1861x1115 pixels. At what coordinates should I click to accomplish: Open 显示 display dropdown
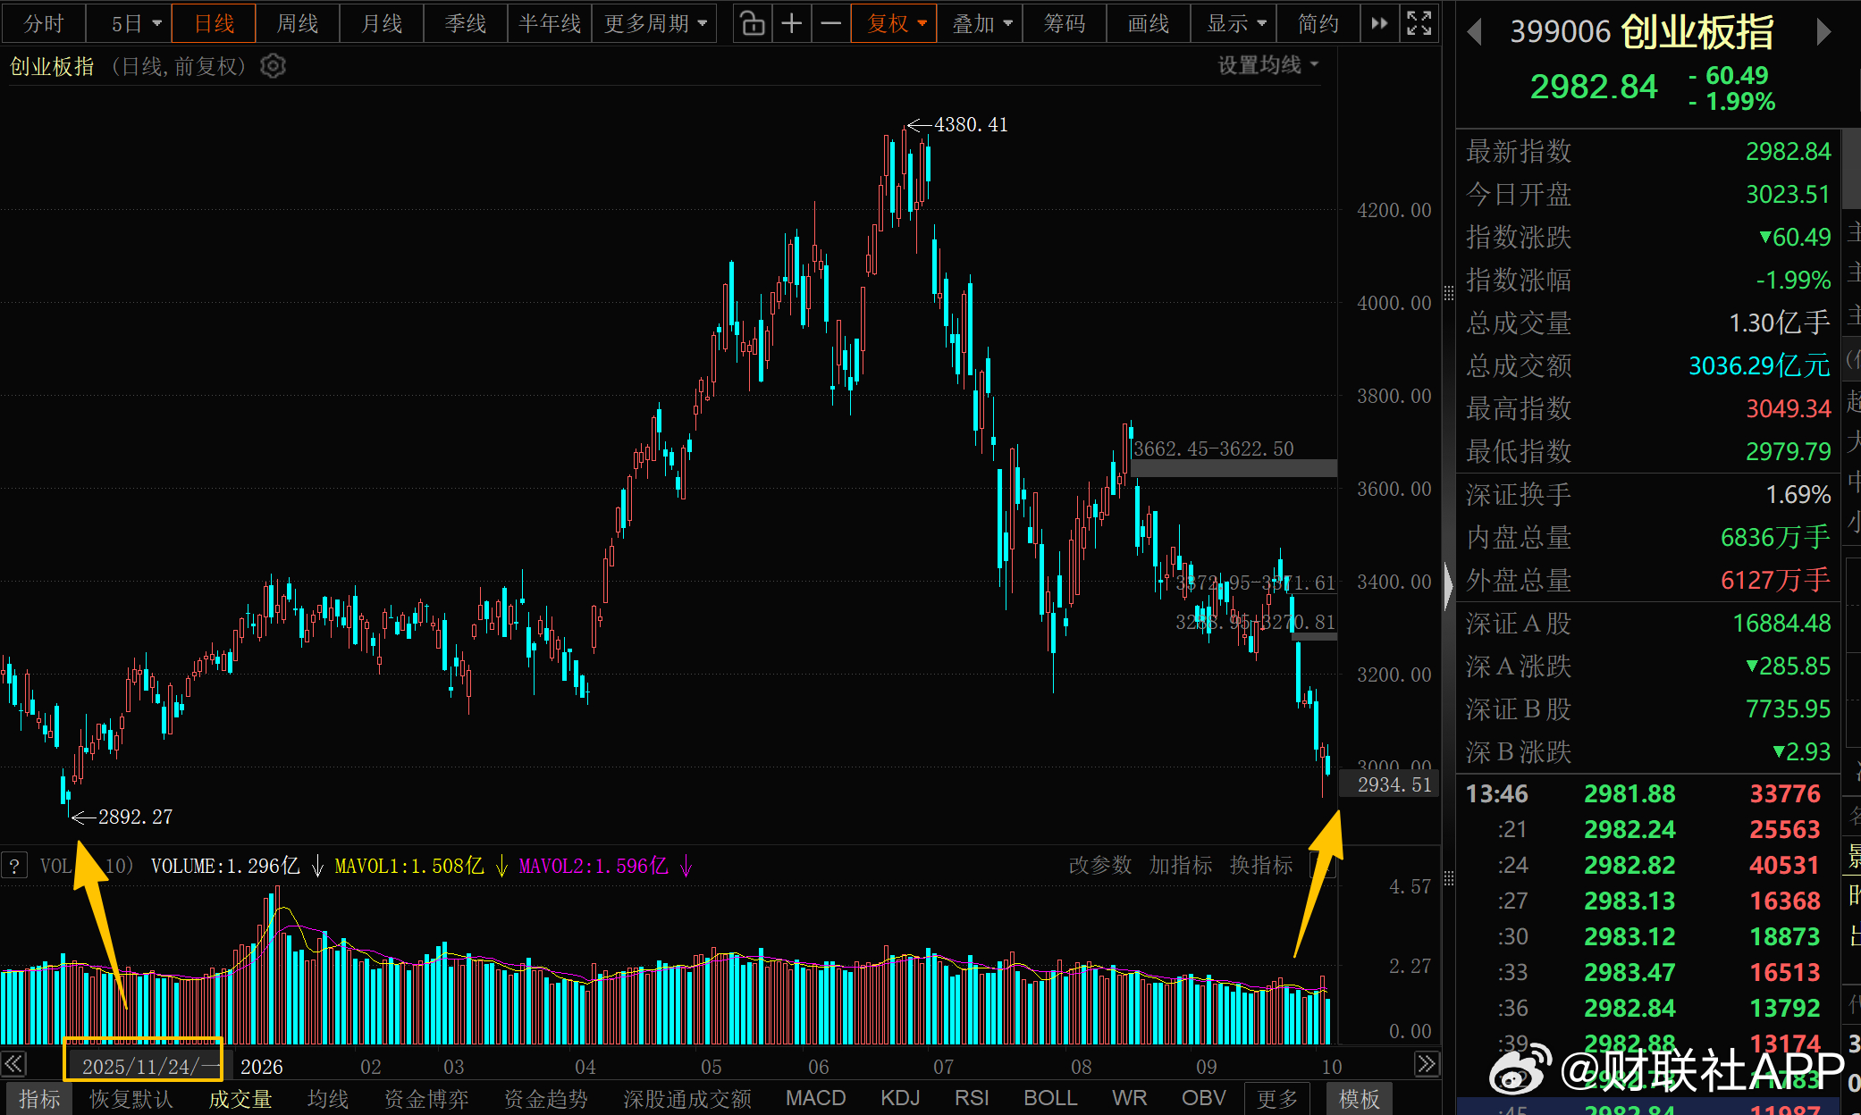[1235, 24]
